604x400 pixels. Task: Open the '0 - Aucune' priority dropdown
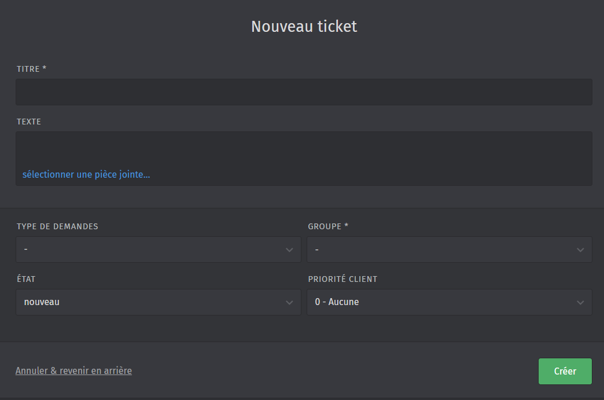(450, 303)
